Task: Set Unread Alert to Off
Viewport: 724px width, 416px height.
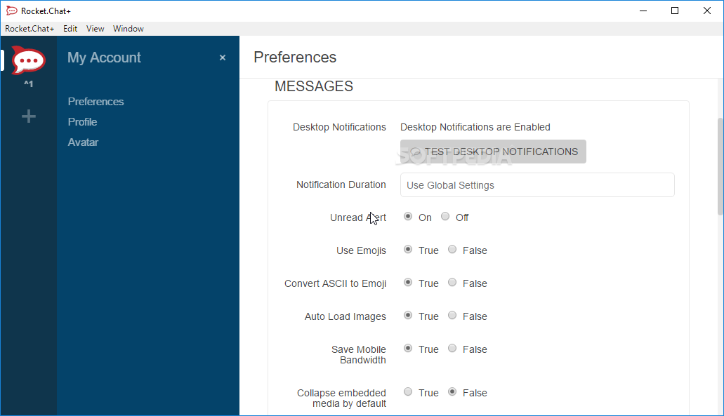Action: [445, 216]
